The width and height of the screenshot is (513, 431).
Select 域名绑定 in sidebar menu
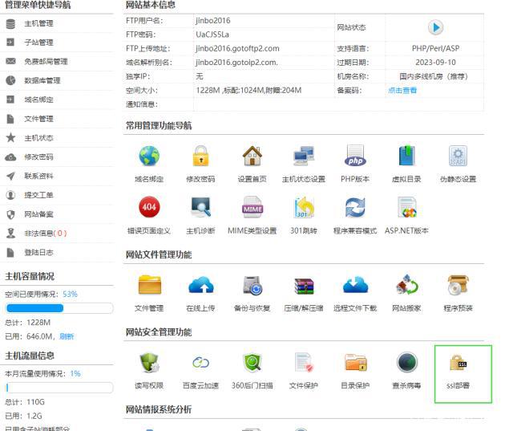tap(38, 100)
